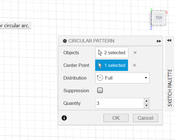
Task: Click the info icon at the dialog bottom
Action: pos(64,118)
